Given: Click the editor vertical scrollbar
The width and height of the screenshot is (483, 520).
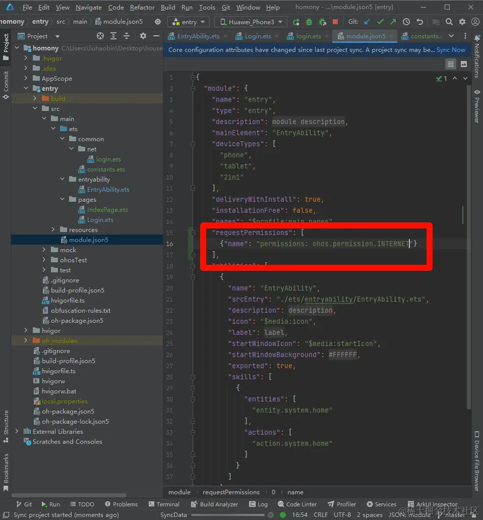Looking at the screenshot, I should 469,247.
